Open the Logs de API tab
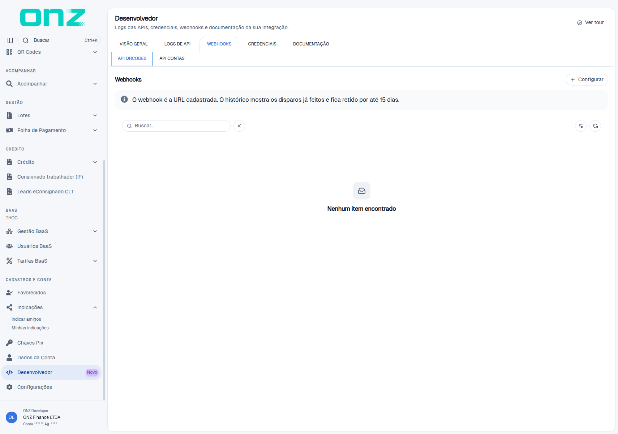This screenshot has height=434, width=618. pos(177,44)
